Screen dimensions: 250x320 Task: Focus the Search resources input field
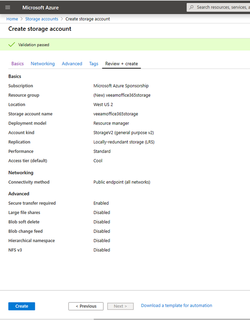point(218,7)
